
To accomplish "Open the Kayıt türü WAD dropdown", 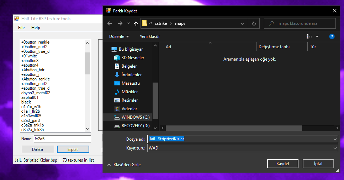I will tap(243, 148).
